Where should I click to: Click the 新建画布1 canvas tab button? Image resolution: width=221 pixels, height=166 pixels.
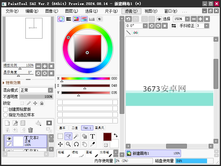coord(153,153)
